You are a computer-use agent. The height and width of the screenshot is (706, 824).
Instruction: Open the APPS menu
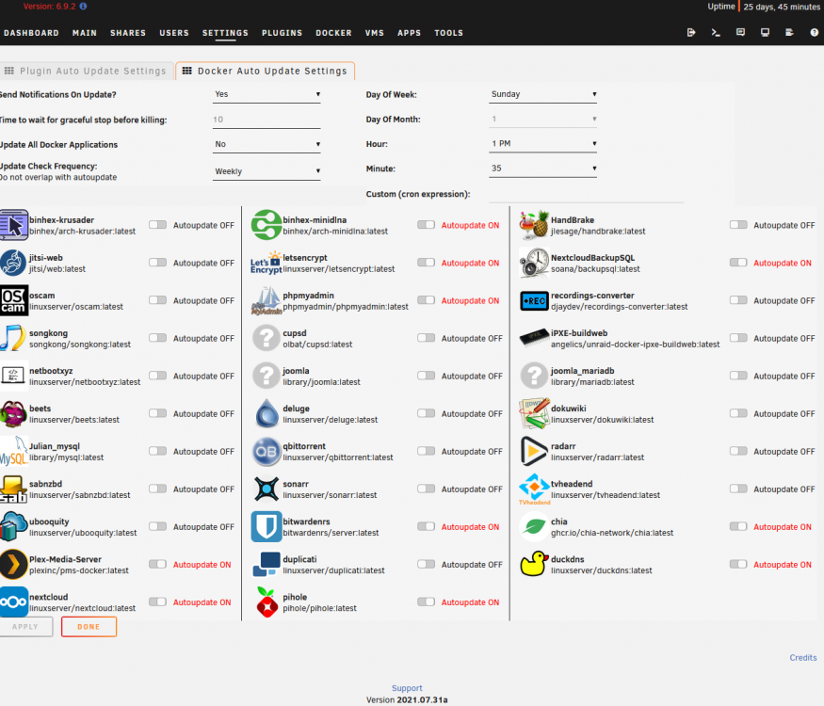tap(410, 33)
